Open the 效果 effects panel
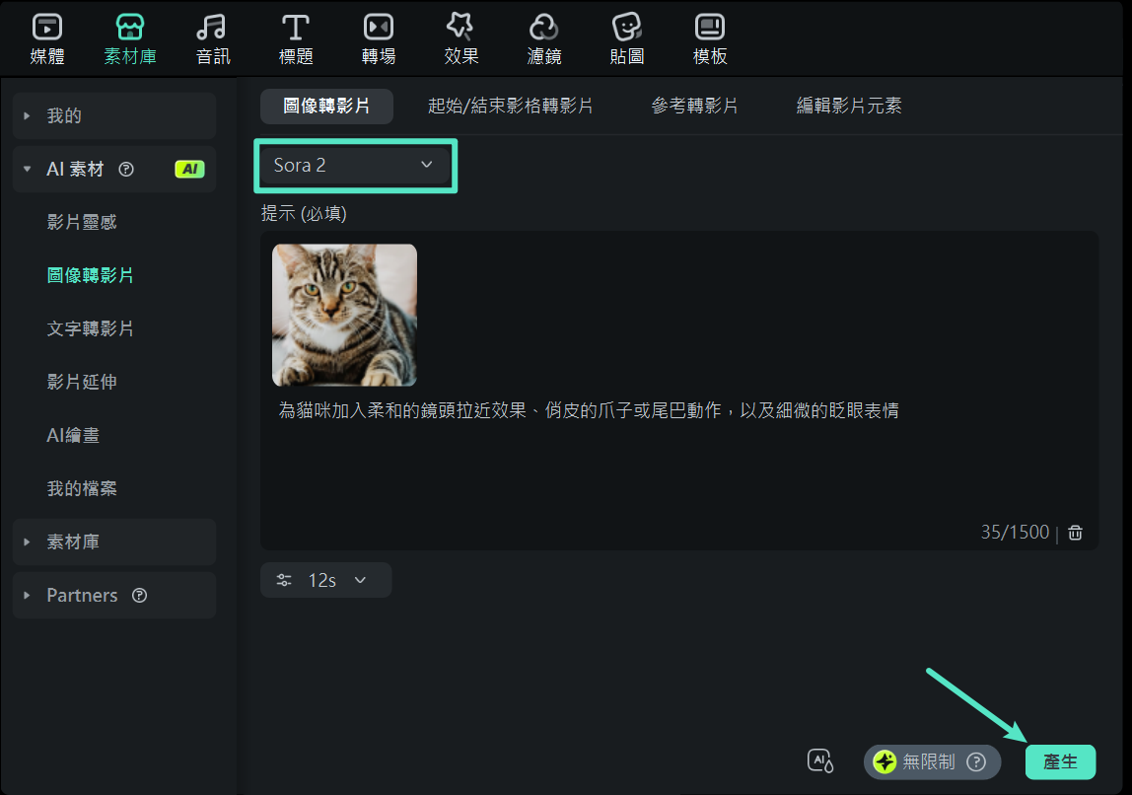This screenshot has height=795, width=1132. (x=460, y=37)
